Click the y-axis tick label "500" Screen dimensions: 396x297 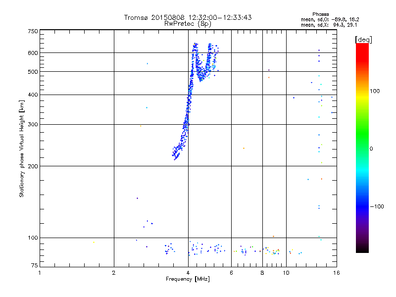tap(33, 72)
